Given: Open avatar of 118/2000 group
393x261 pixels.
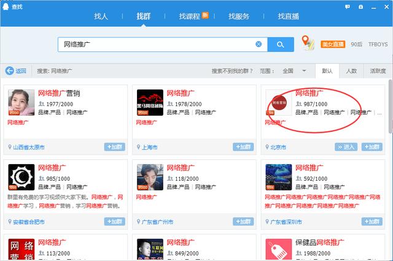Looking at the screenshot, I should point(150,177).
